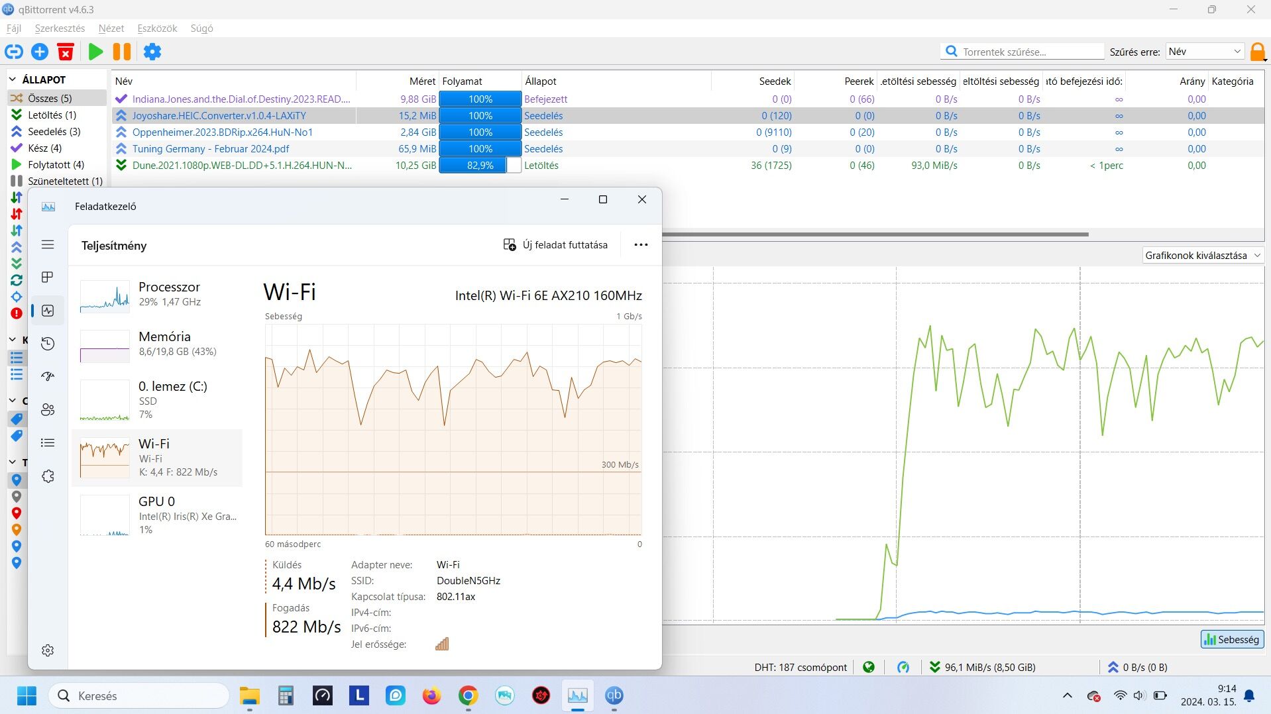The width and height of the screenshot is (1271, 714).
Task: Open Grafikonok kiválasztása dropdown
Action: point(1203,255)
